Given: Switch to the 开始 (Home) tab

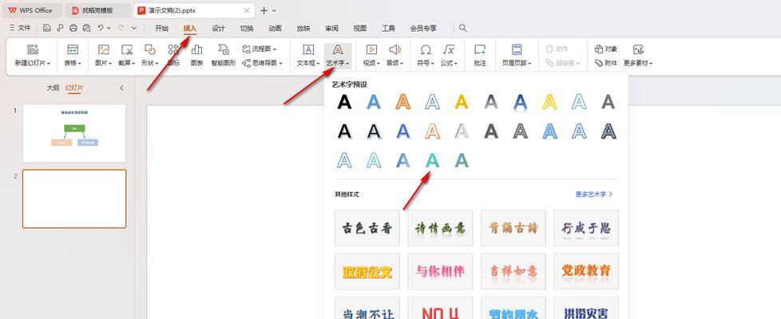Looking at the screenshot, I should 161,29.
